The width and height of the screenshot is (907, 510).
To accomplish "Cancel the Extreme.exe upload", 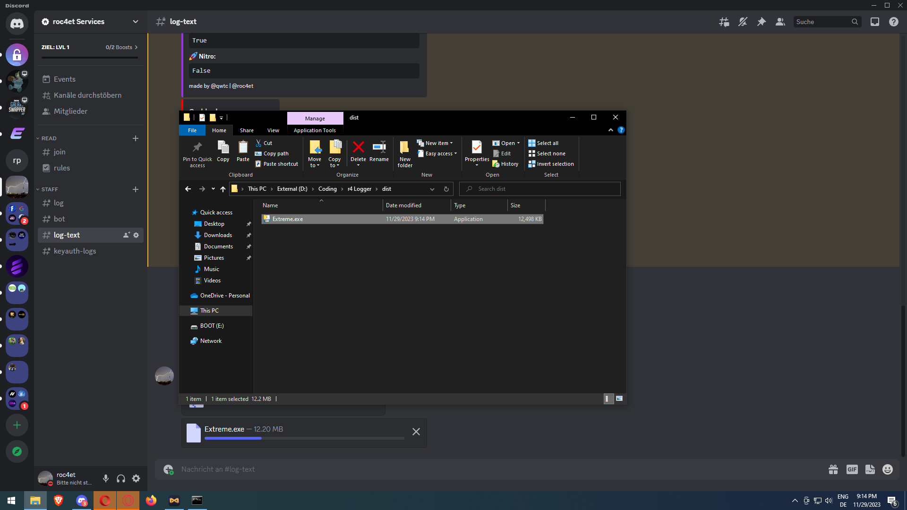I will pyautogui.click(x=416, y=432).
